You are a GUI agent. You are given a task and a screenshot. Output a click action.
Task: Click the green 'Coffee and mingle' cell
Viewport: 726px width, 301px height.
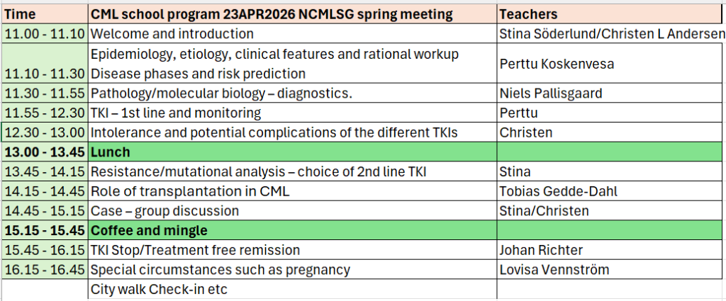coord(291,230)
